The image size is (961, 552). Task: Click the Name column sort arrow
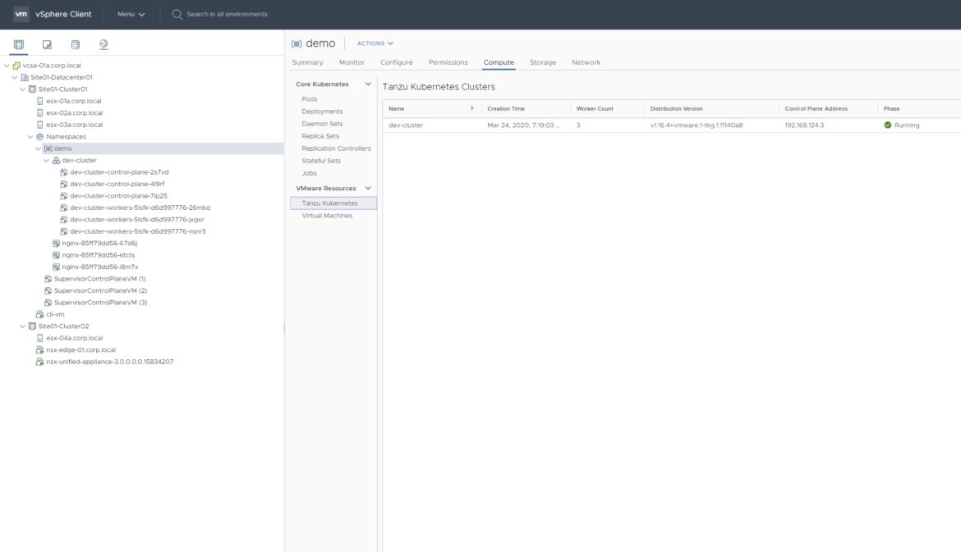(472, 109)
